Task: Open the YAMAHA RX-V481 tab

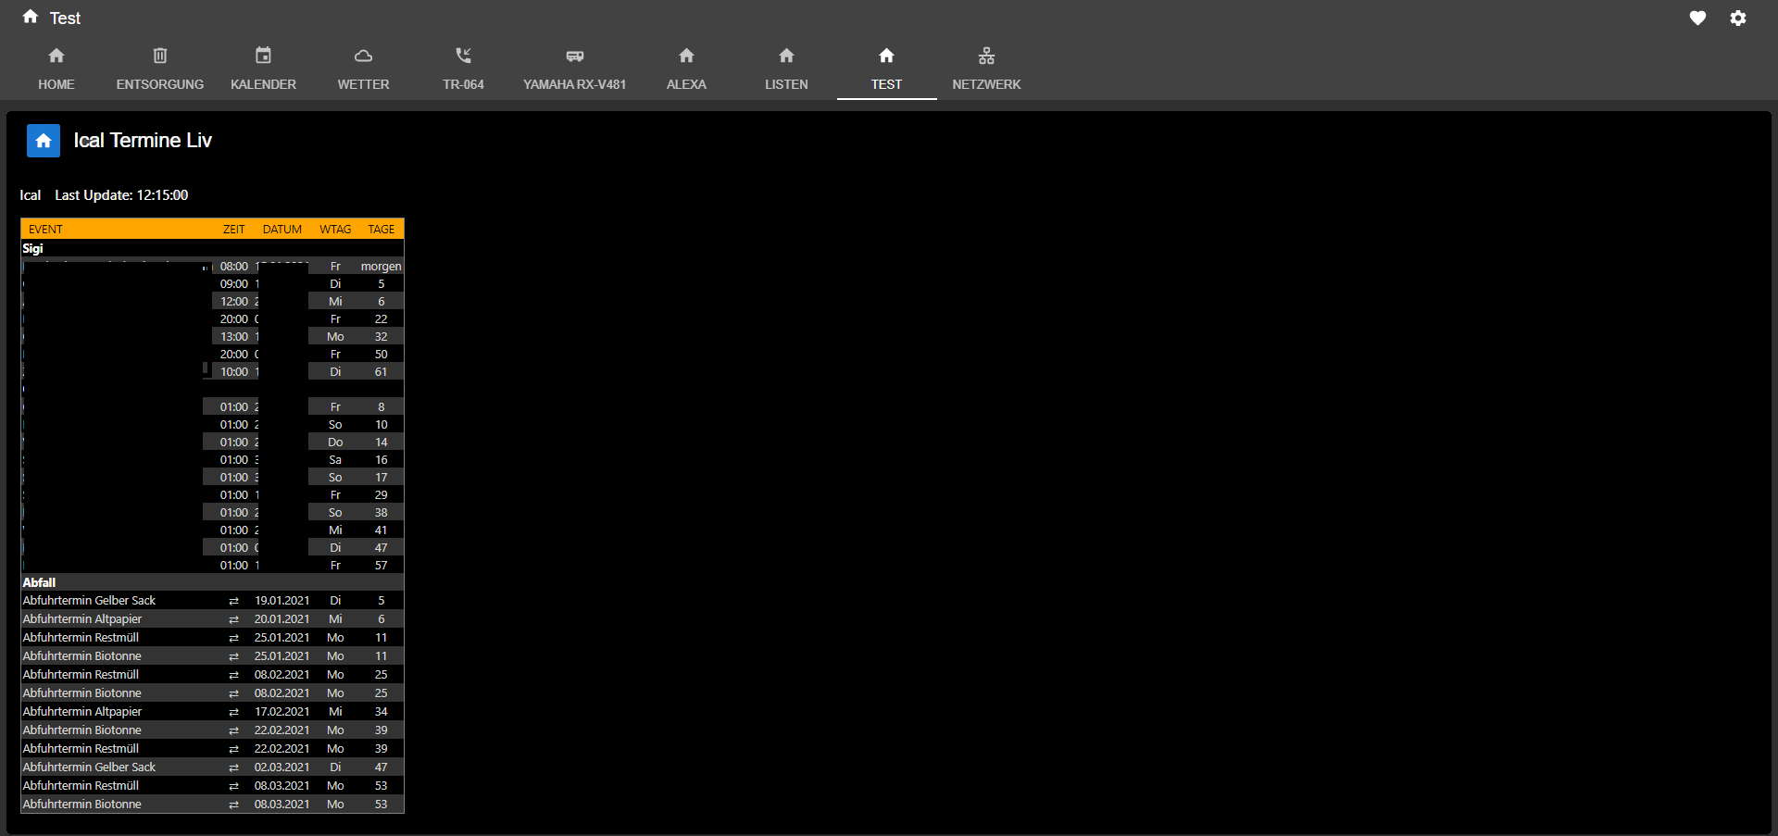Action: 575,69
